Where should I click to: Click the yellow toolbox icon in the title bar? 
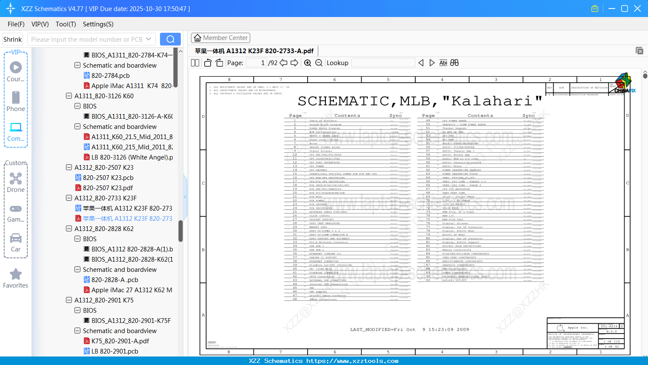(x=595, y=9)
